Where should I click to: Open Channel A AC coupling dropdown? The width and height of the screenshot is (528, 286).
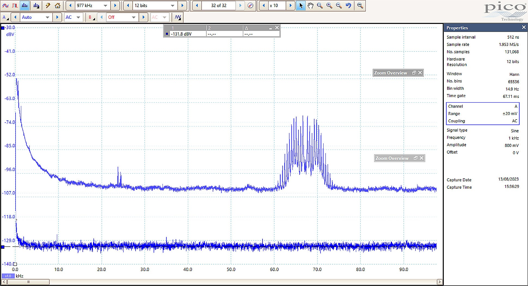point(78,17)
